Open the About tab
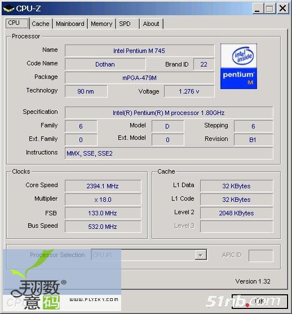Viewport: 292px width, 314px height. click(151, 24)
